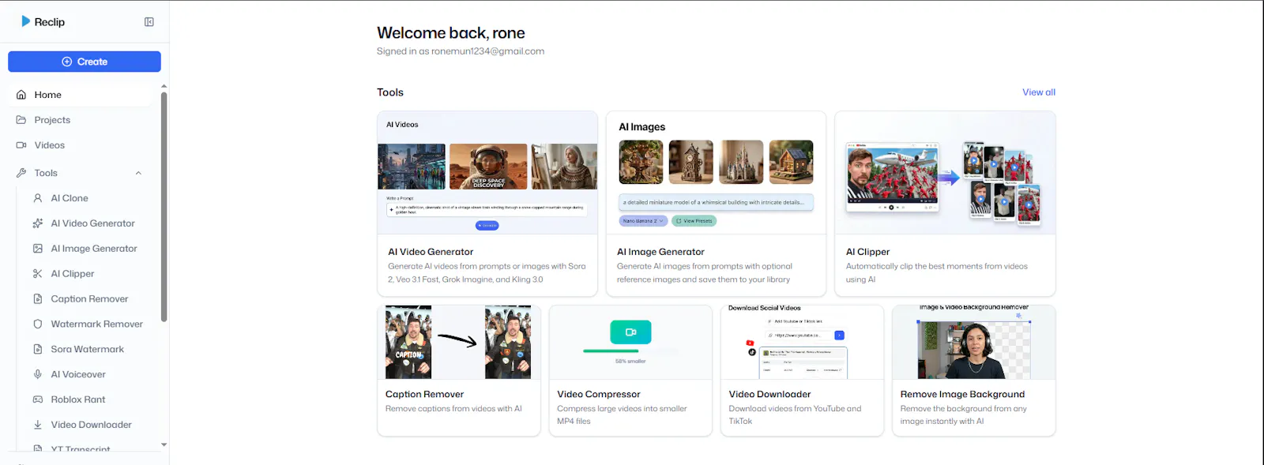
Task: Click the sidebar scroll up arrow
Action: coord(164,86)
